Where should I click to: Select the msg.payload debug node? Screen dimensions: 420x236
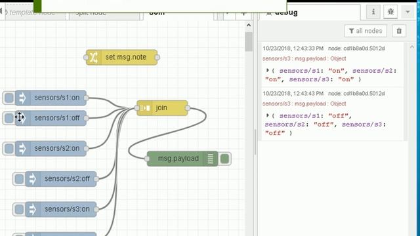182,159
